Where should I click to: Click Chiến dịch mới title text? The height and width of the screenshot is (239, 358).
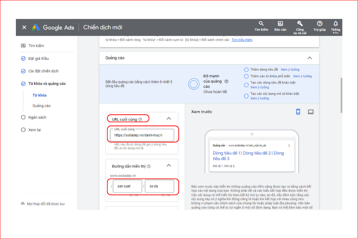point(103,27)
